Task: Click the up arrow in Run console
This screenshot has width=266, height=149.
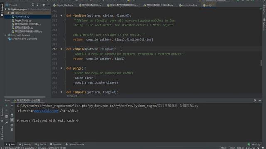Action: coord(12,106)
